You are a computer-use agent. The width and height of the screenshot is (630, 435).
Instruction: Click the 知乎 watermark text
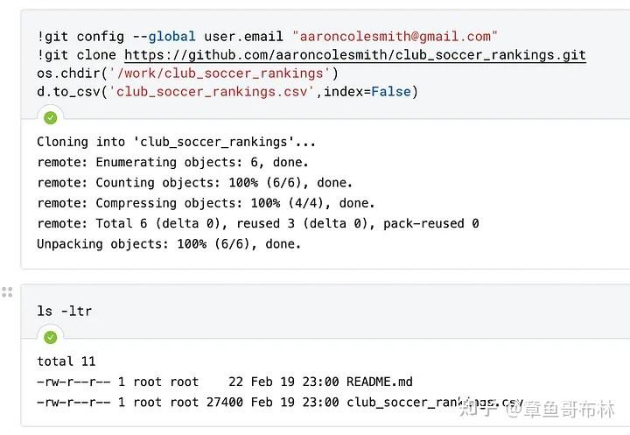coord(478,410)
